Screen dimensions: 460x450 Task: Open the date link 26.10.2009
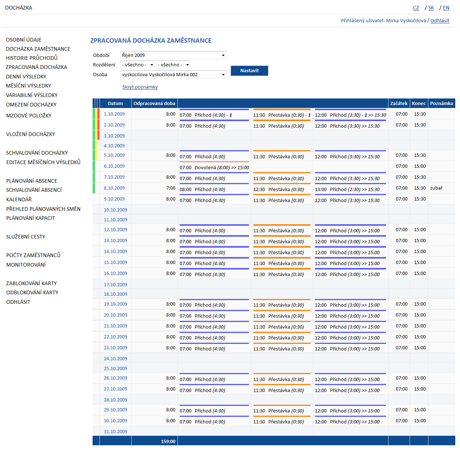(x=116, y=378)
